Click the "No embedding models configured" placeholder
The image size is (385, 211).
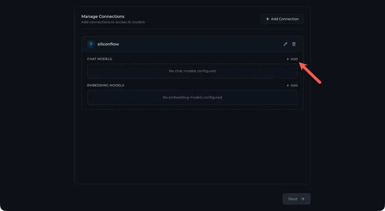[x=192, y=97]
